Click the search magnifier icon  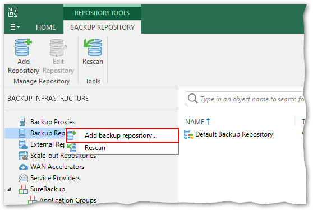point(192,99)
